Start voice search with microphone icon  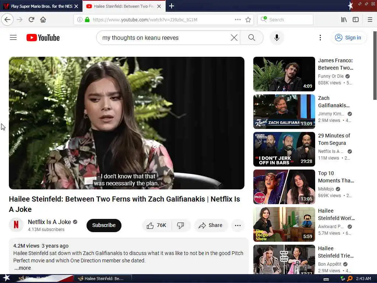tap(277, 38)
